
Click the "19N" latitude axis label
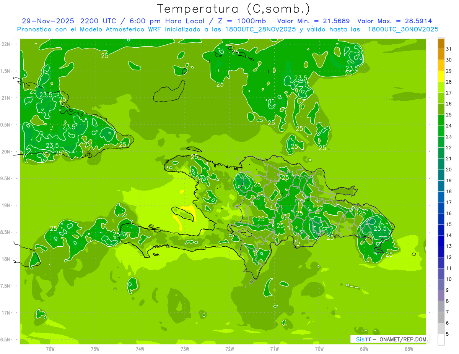click(6, 205)
